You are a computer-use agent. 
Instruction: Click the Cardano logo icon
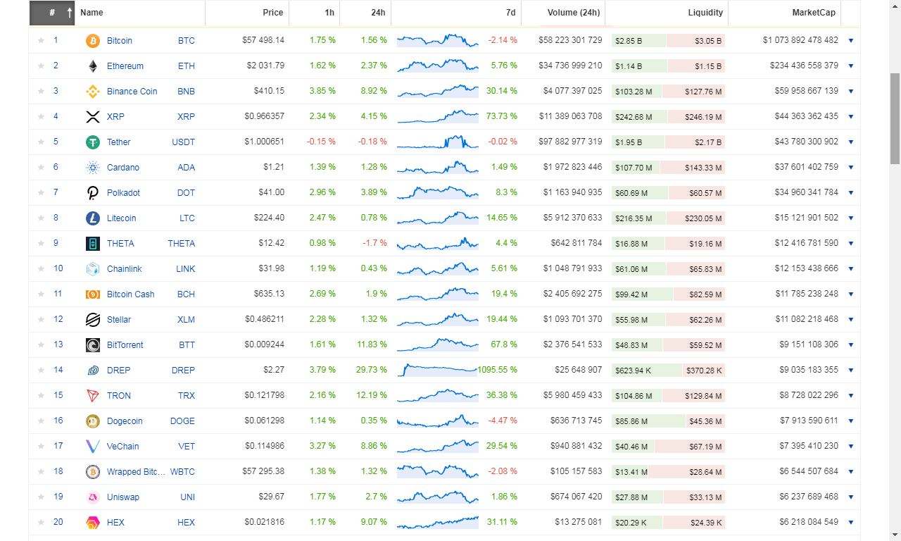[x=93, y=168]
